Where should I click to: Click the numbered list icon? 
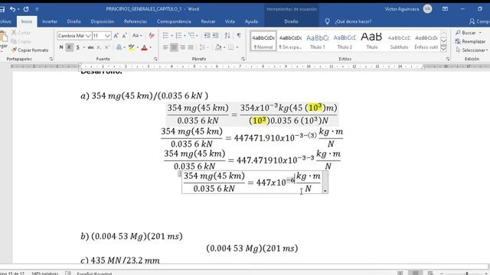pos(178,36)
